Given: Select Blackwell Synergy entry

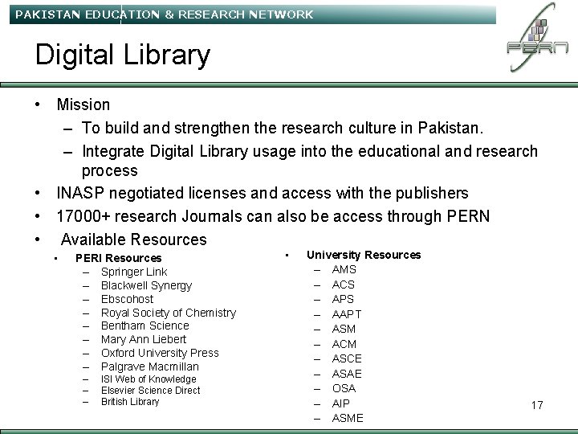Looking at the screenshot, I should tap(147, 285).
